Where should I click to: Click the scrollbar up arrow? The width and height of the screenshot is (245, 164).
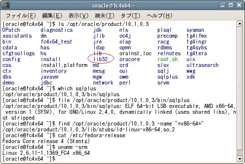pyautogui.click(x=240, y=24)
